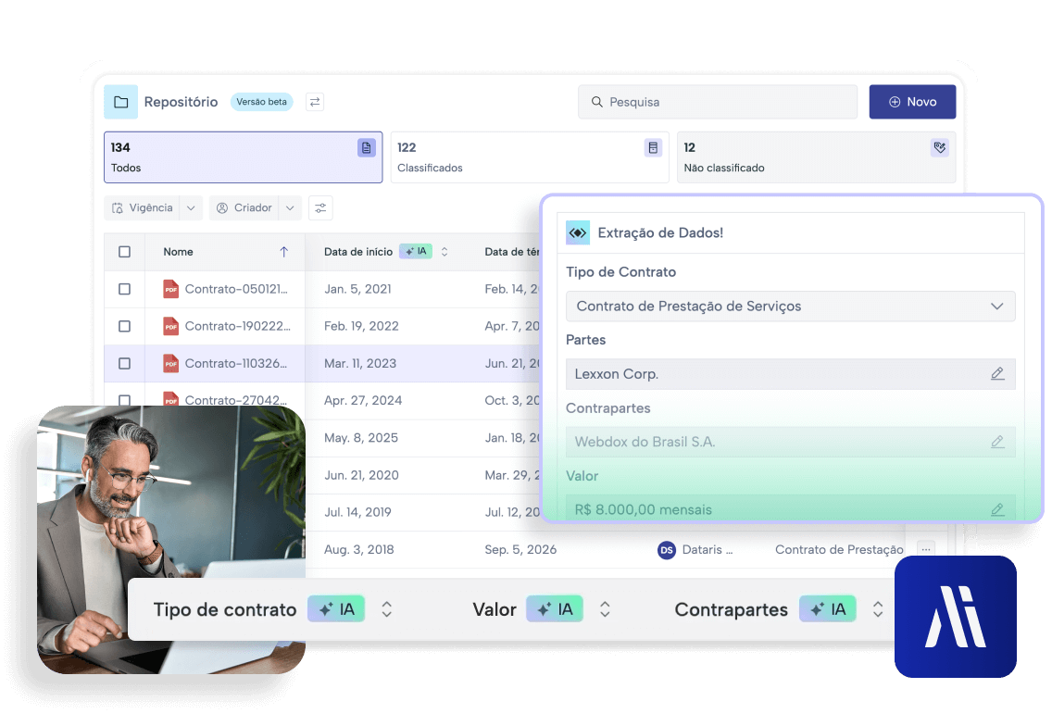Click the Versão beta badge

pyautogui.click(x=261, y=102)
